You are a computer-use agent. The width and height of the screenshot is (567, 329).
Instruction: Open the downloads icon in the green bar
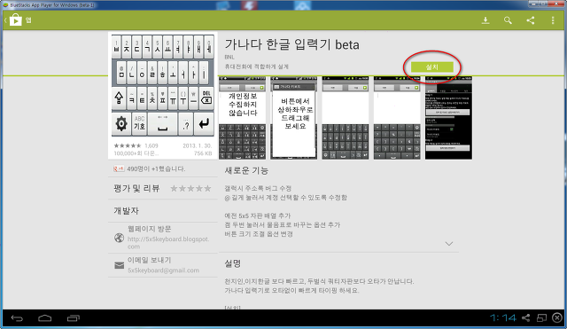tap(485, 20)
